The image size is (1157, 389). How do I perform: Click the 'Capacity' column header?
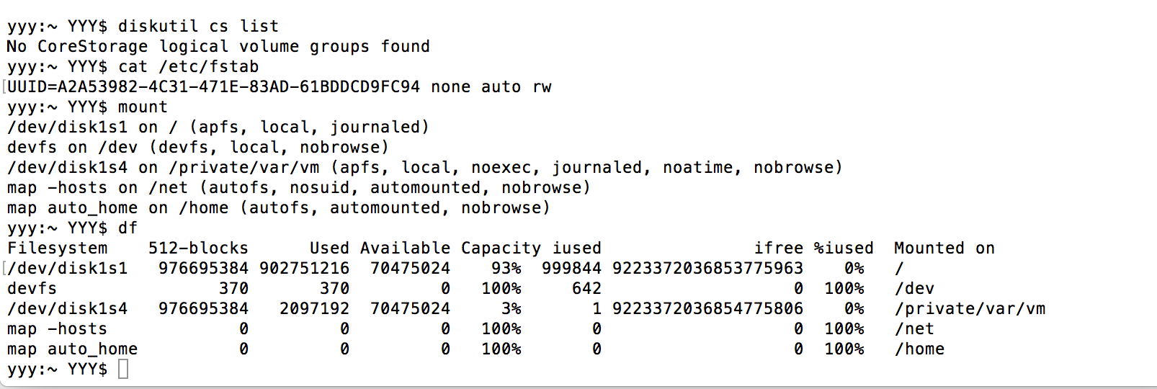coord(501,249)
